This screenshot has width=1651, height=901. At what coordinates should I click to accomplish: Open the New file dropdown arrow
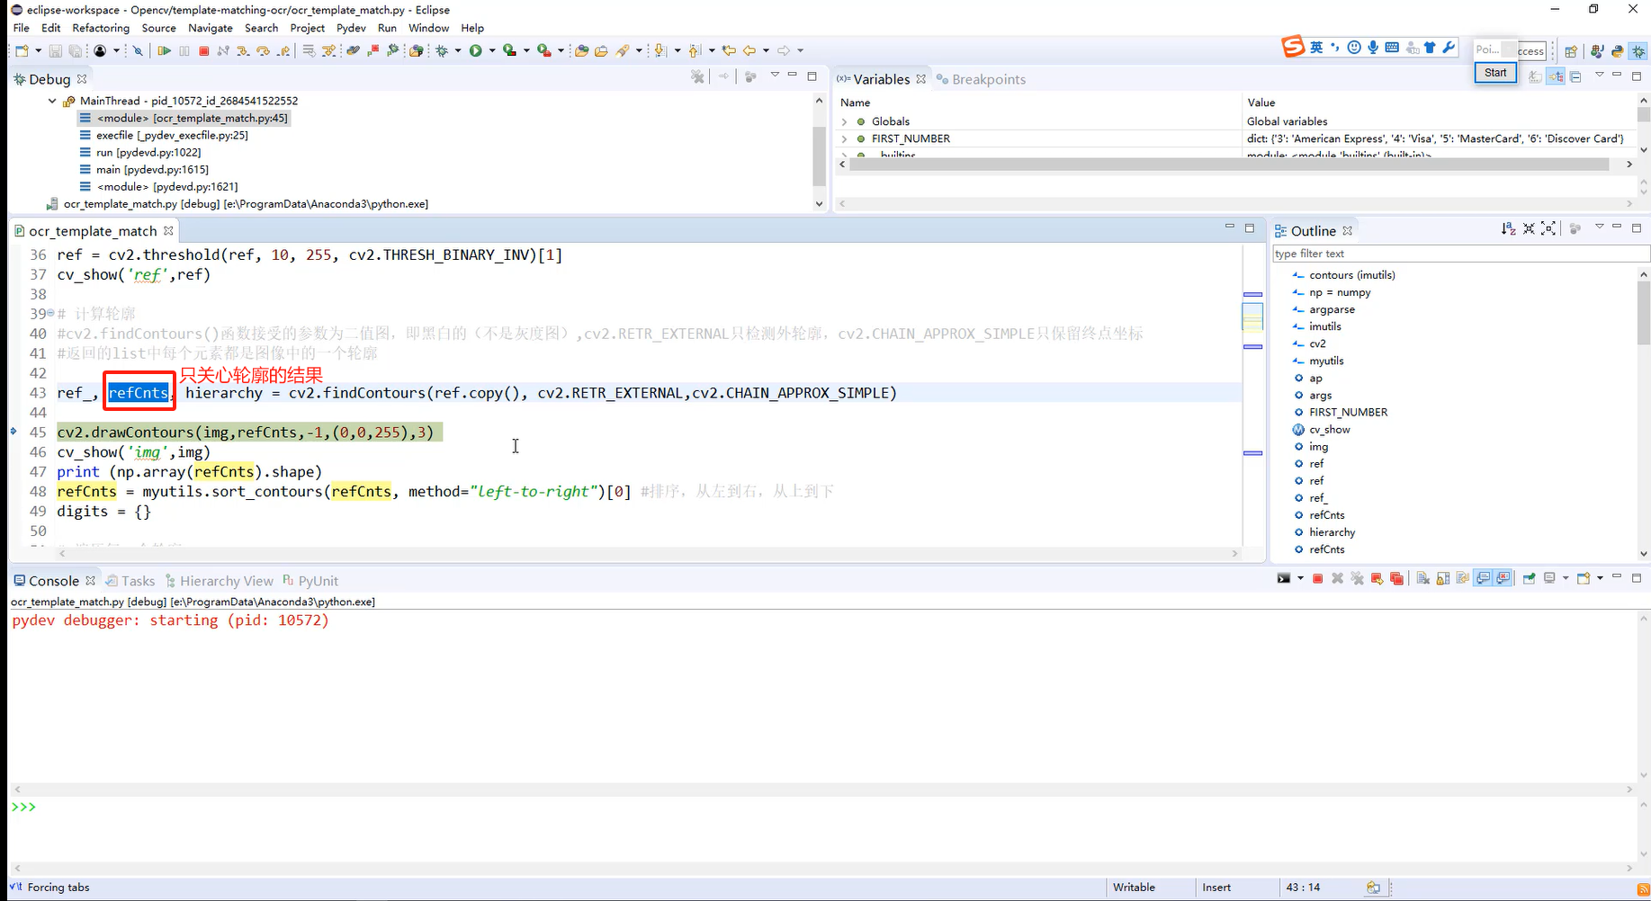pyautogui.click(x=38, y=50)
